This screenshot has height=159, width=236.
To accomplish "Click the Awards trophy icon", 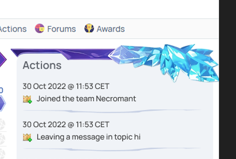I will 89,29.
